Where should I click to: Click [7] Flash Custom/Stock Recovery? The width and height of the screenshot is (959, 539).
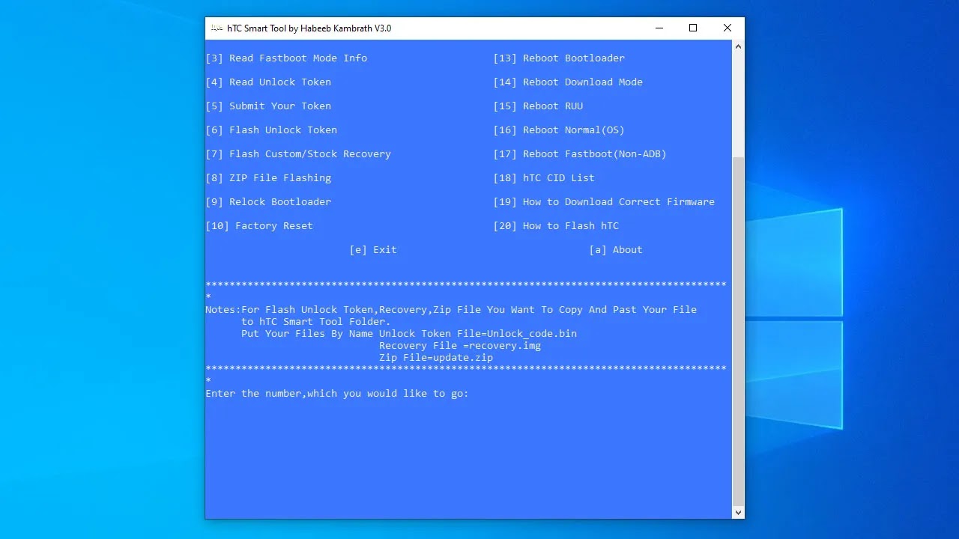click(298, 154)
